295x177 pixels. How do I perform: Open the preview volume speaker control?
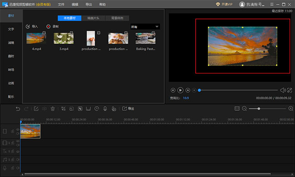[x=283, y=90]
